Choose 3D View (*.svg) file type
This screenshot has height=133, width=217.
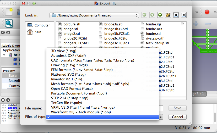point(103,51)
